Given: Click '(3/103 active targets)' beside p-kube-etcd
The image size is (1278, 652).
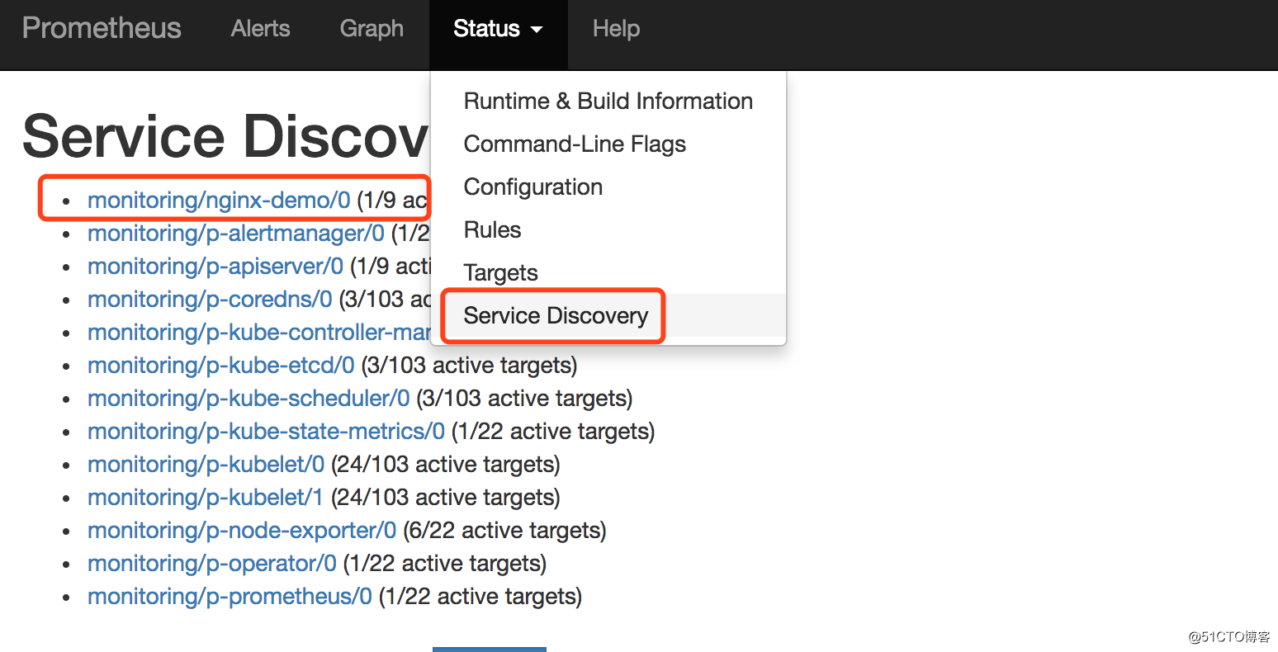Looking at the screenshot, I should pyautogui.click(x=470, y=365).
